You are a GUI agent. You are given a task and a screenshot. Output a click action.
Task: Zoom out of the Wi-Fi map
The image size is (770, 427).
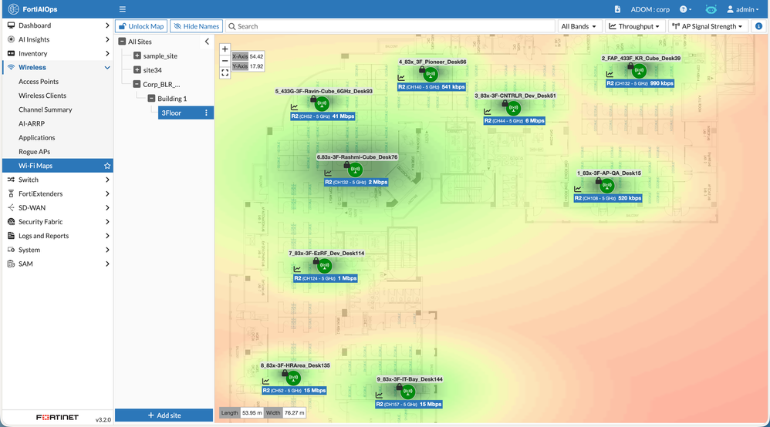click(x=225, y=61)
